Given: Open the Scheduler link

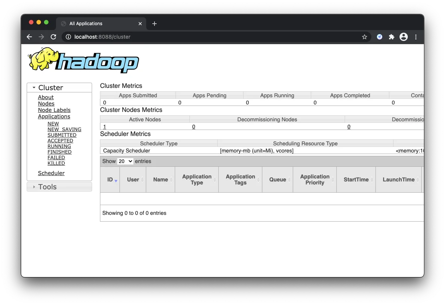Looking at the screenshot, I should pyautogui.click(x=51, y=173).
